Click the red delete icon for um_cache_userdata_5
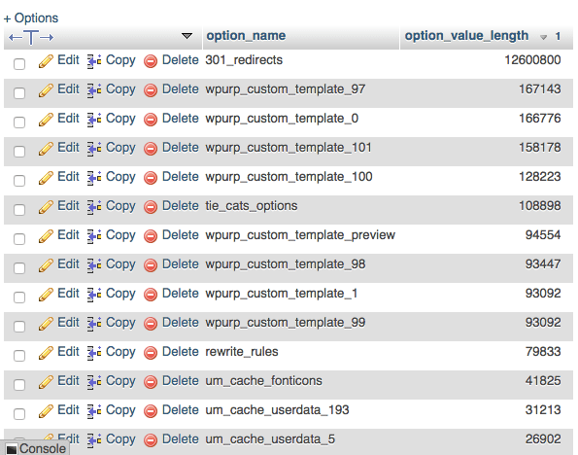This screenshot has height=455, width=578. tap(151, 440)
